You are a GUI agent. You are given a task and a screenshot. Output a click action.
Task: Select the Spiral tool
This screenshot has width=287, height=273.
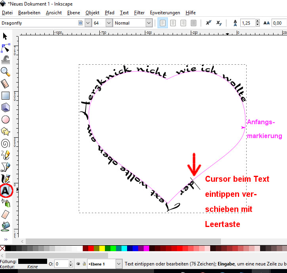point(5,143)
